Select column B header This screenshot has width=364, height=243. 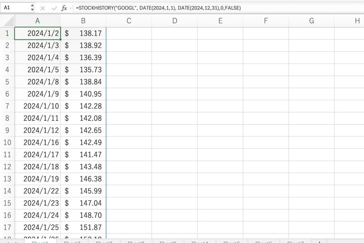pyautogui.click(x=83, y=21)
